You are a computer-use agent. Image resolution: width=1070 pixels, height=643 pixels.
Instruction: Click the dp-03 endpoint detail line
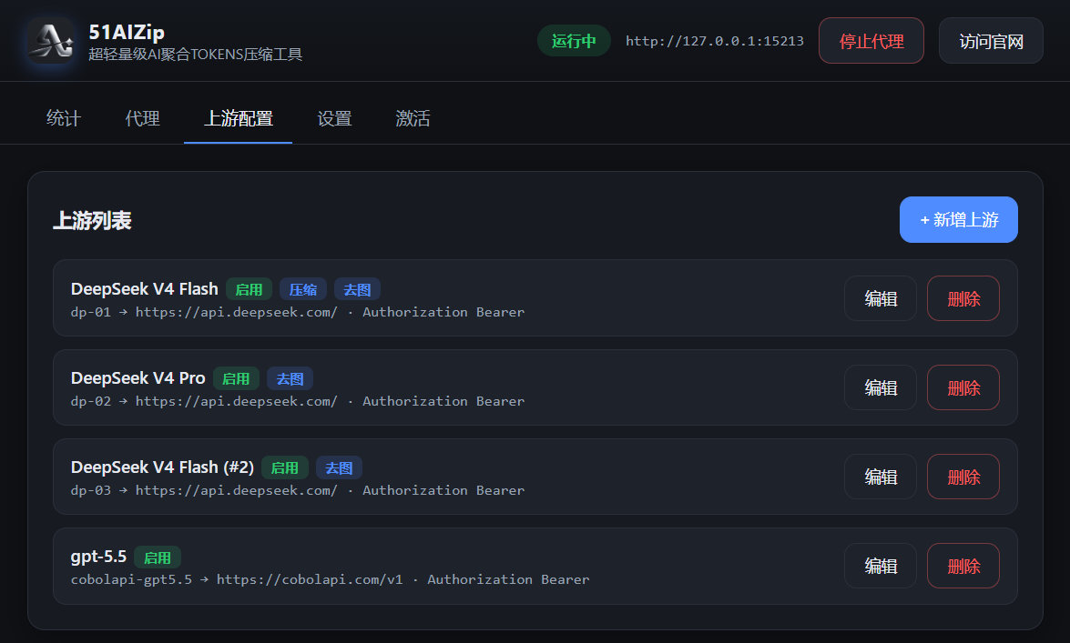click(298, 490)
